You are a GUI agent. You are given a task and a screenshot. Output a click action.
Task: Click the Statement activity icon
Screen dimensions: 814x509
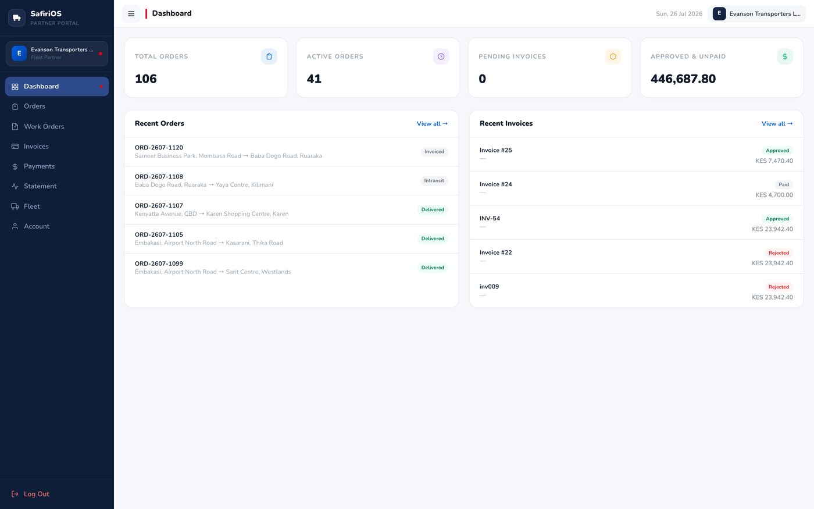click(15, 186)
